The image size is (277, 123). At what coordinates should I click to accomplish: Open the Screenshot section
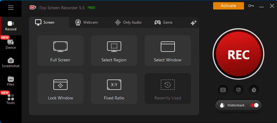click(x=11, y=62)
